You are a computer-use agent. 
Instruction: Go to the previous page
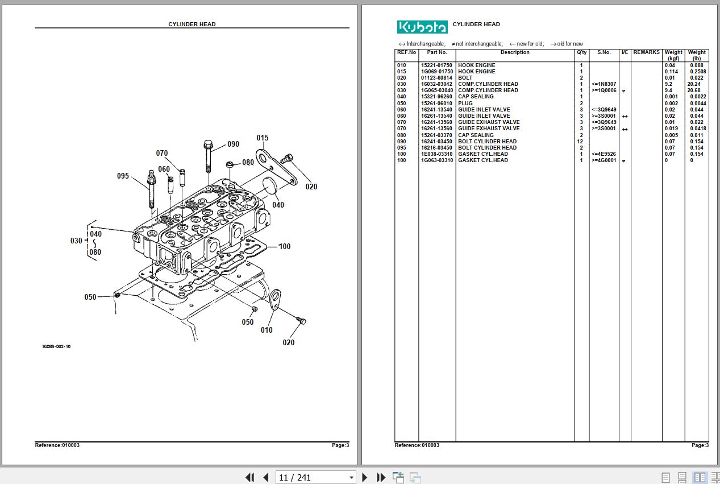tap(265, 477)
